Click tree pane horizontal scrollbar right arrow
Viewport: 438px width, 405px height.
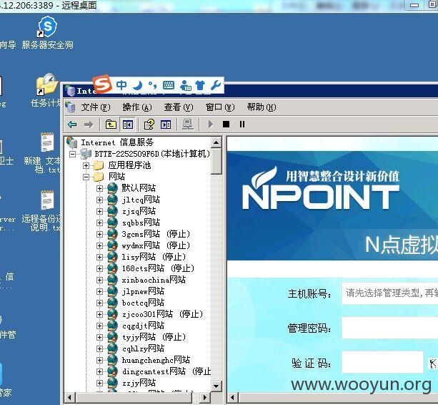coord(205,397)
